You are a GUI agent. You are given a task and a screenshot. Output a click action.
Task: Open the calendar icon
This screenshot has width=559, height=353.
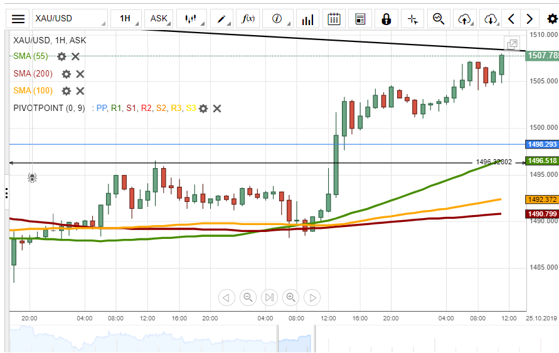334,19
